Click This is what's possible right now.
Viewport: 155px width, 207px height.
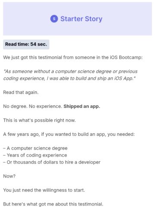39,120
